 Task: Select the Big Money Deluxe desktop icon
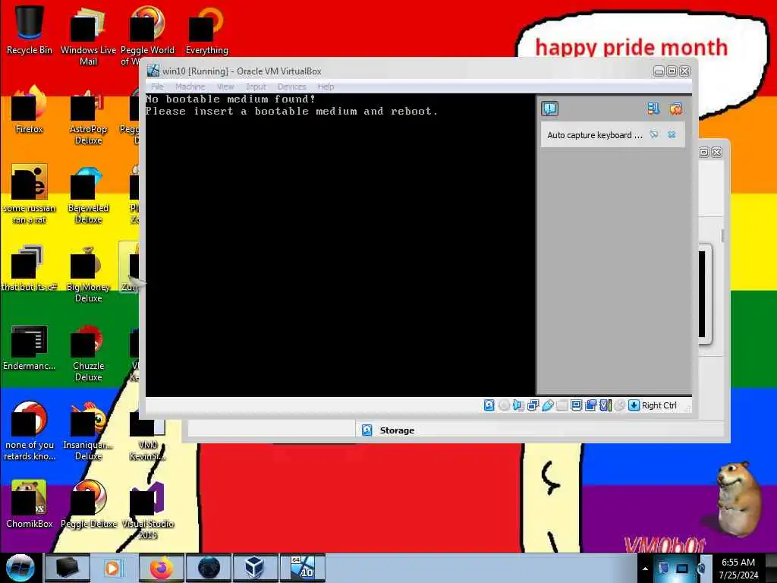point(88,273)
